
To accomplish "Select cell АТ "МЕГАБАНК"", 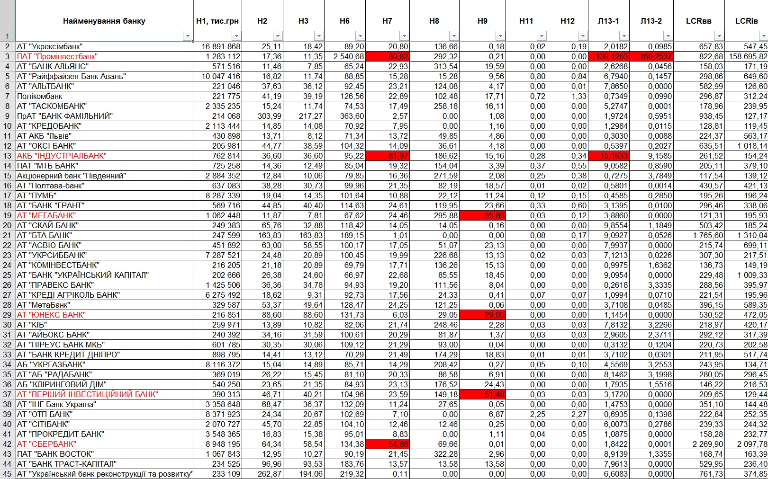I will pos(104,215).
